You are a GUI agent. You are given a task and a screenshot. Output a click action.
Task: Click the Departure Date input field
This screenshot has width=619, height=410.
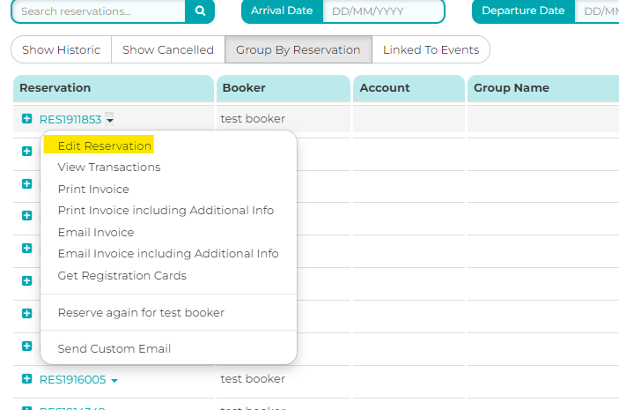point(597,11)
